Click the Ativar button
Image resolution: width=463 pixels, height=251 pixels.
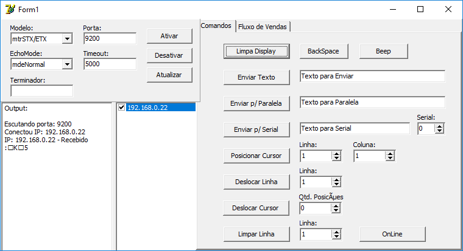point(169,36)
